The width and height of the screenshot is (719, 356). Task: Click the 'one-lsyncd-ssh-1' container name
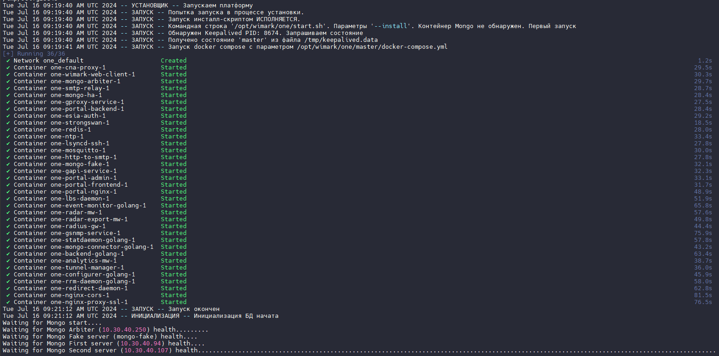tap(80, 144)
